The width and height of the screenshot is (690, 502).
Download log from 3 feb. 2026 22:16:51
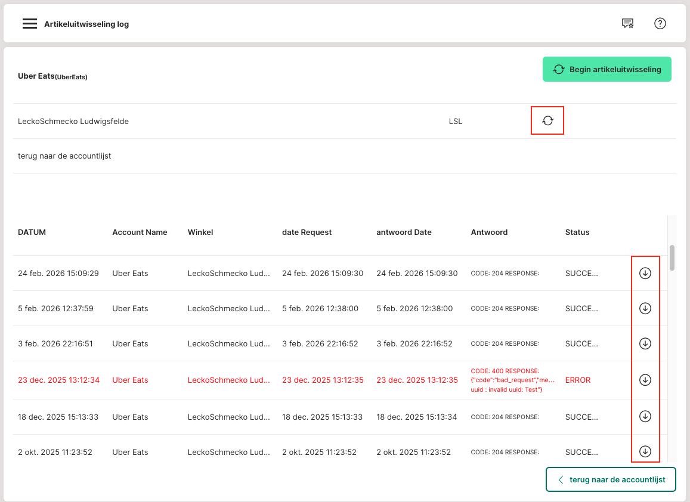(x=645, y=343)
